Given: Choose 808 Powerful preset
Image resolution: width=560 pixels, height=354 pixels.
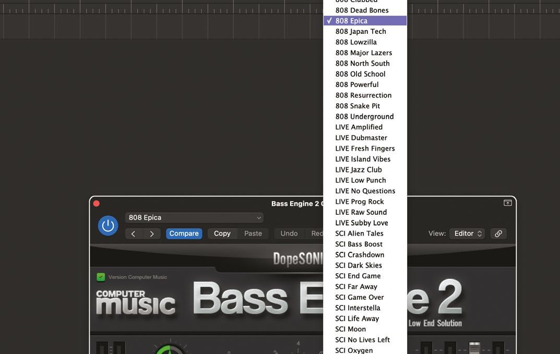Looking at the screenshot, I should click(365, 84).
